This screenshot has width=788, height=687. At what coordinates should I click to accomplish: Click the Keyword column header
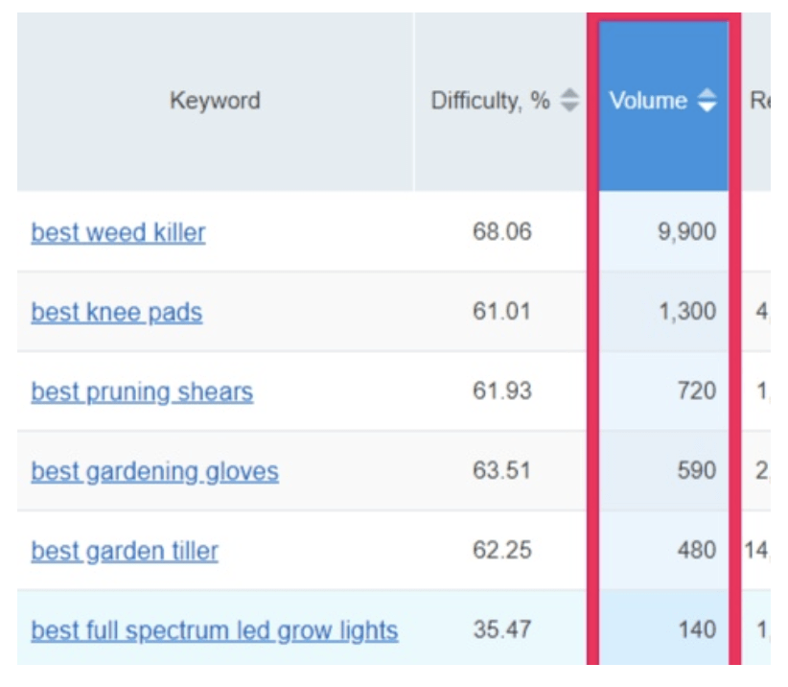[215, 101]
